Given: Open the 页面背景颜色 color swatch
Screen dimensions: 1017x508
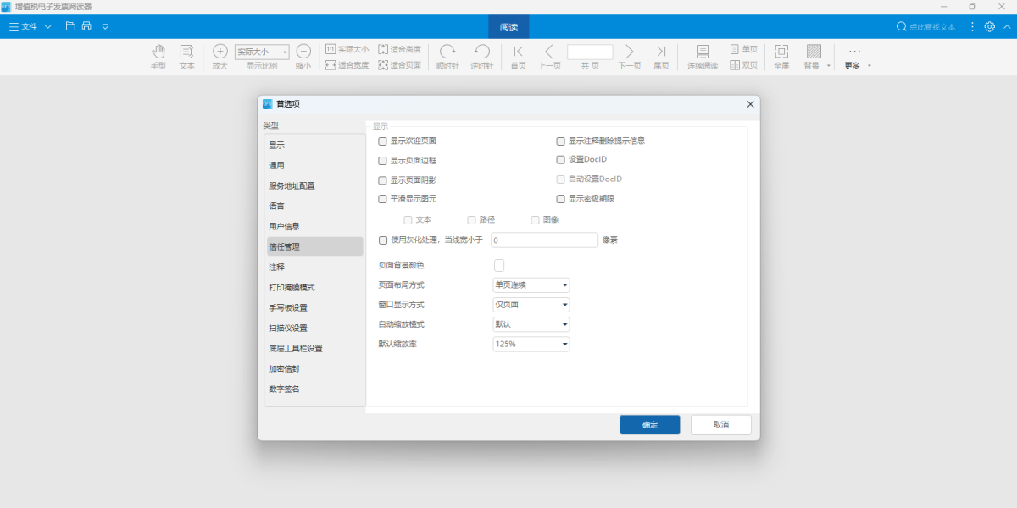Looking at the screenshot, I should pyautogui.click(x=499, y=266).
